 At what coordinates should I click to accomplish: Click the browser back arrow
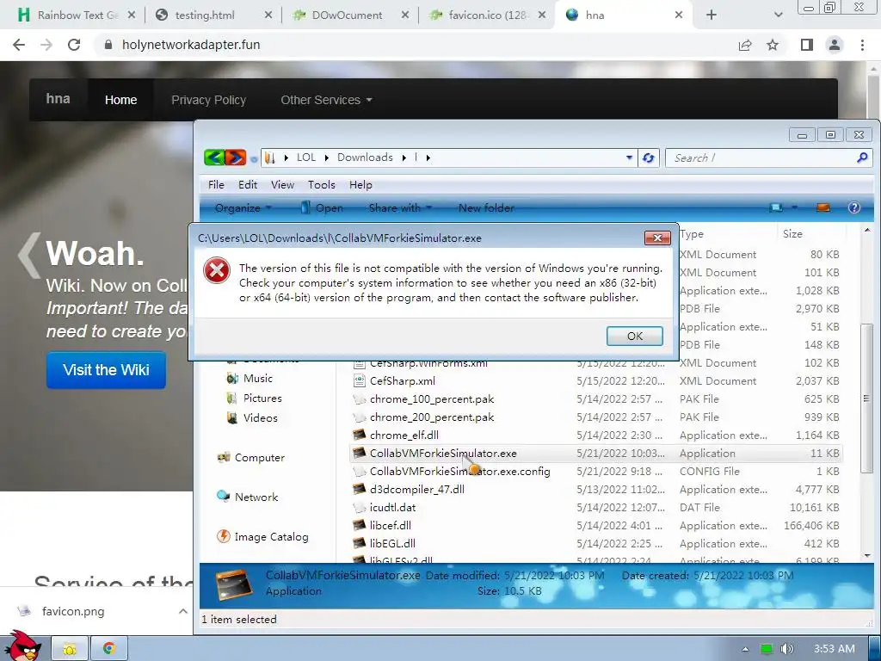pos(19,45)
